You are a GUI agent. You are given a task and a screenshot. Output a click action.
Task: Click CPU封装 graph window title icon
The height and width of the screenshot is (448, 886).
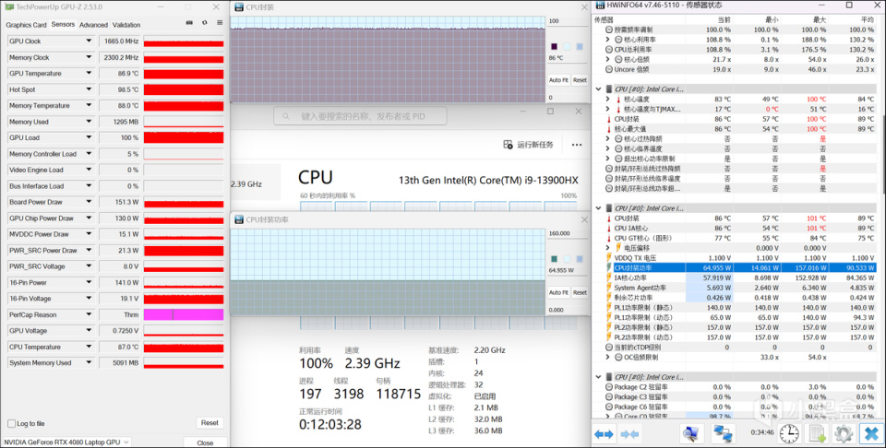tap(239, 7)
